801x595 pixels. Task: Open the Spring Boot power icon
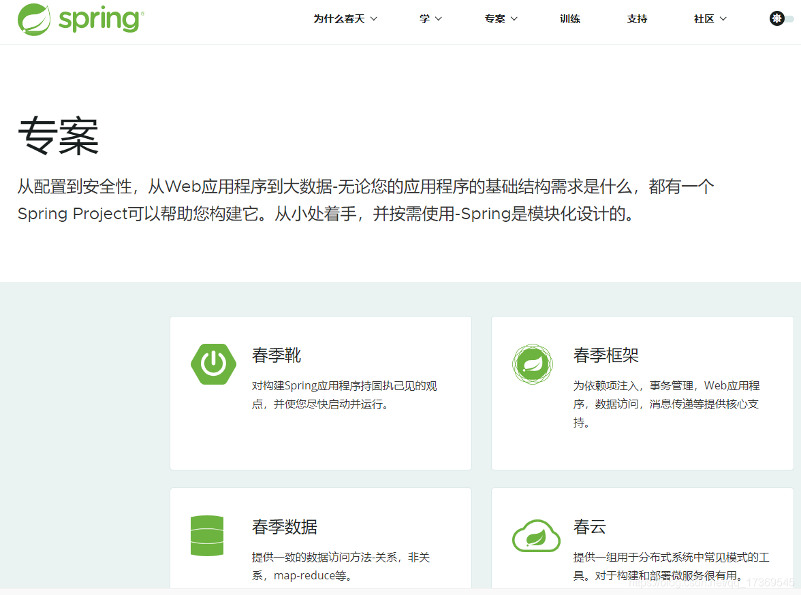(x=214, y=364)
